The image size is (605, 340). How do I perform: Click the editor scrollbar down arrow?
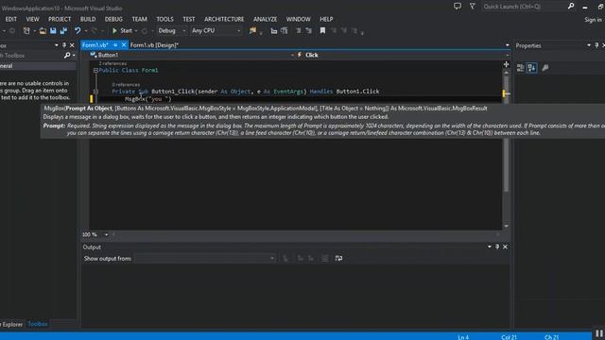click(507, 227)
